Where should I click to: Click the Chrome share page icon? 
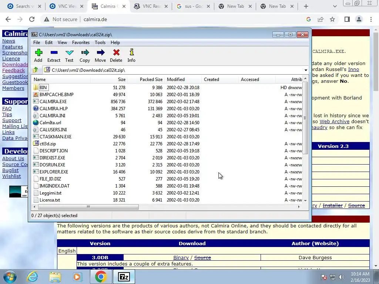(321, 19)
